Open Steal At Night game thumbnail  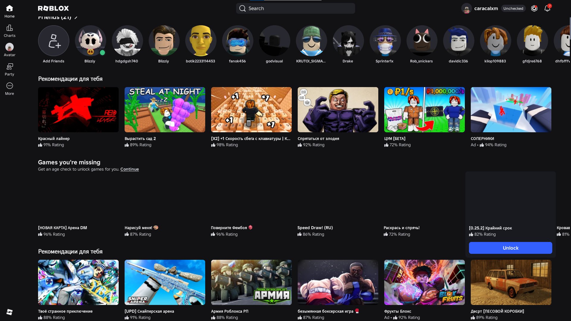[165, 110]
